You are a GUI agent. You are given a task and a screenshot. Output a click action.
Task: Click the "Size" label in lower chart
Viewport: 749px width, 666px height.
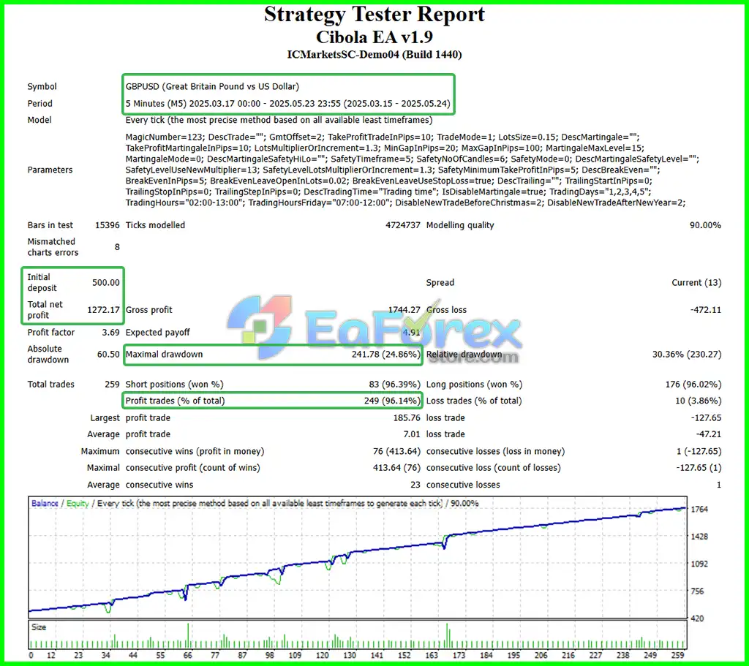[39, 627]
